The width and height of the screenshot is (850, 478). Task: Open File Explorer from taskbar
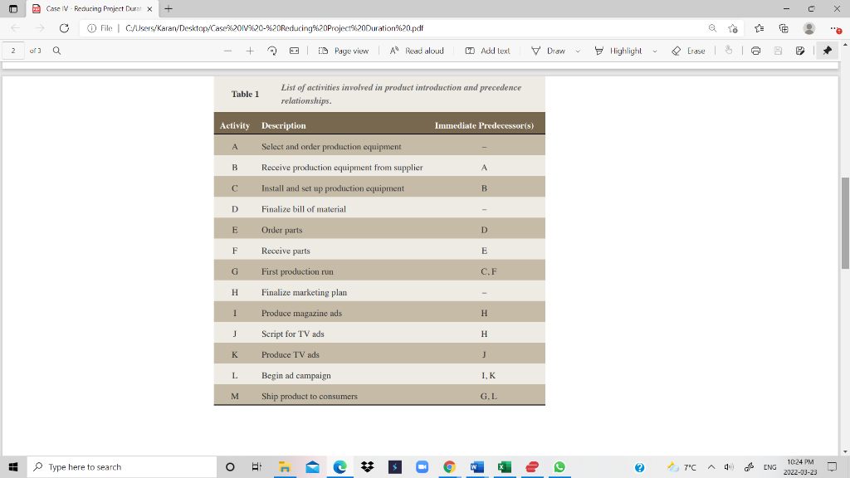pyautogui.click(x=285, y=466)
